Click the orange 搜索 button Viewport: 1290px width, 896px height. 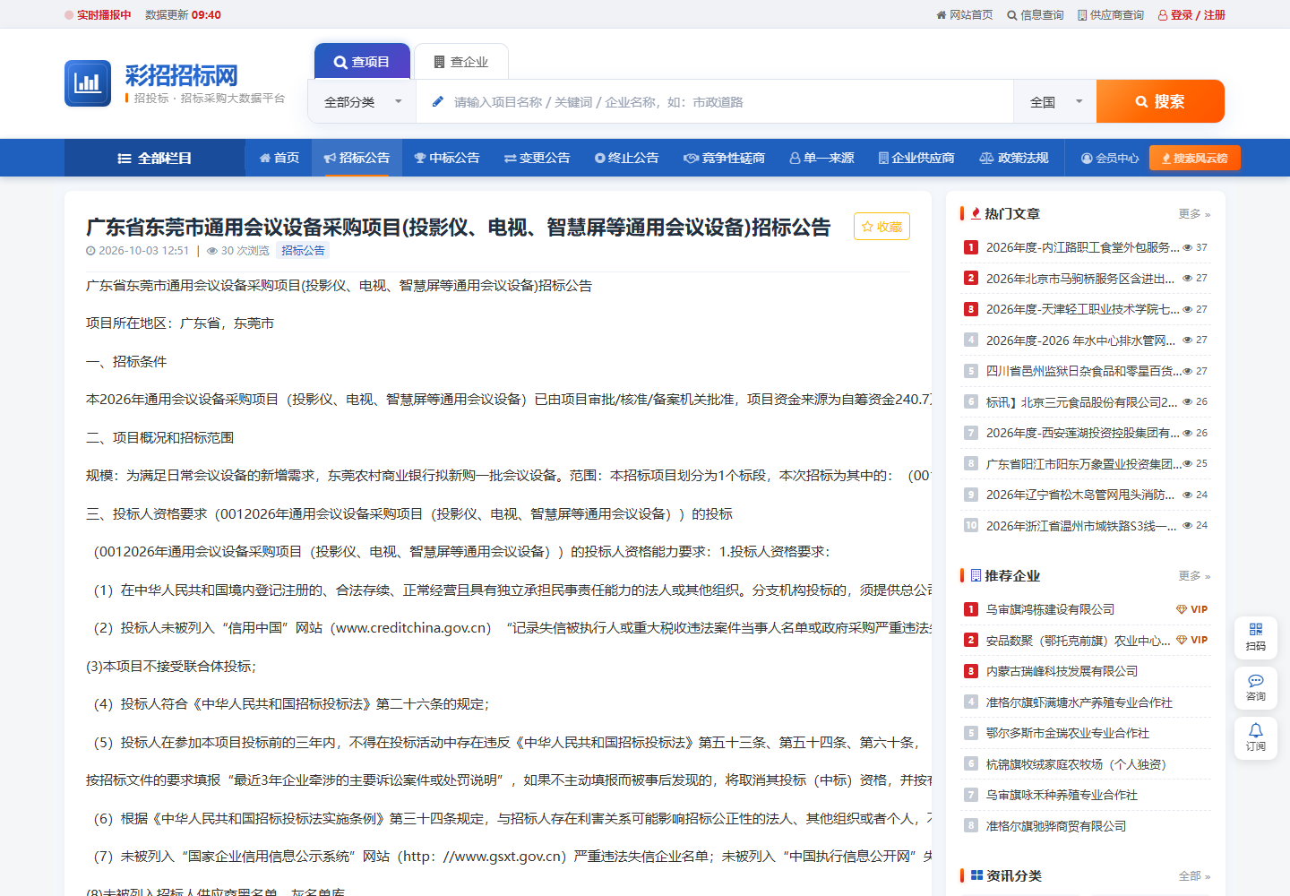tap(1160, 101)
